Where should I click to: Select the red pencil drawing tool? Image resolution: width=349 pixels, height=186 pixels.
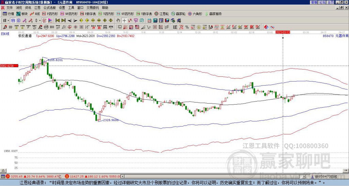5,27
